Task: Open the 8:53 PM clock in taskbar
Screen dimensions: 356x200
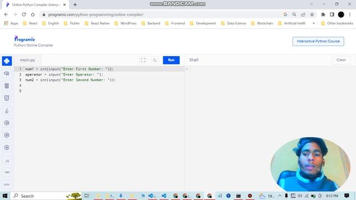Action: coord(332,196)
